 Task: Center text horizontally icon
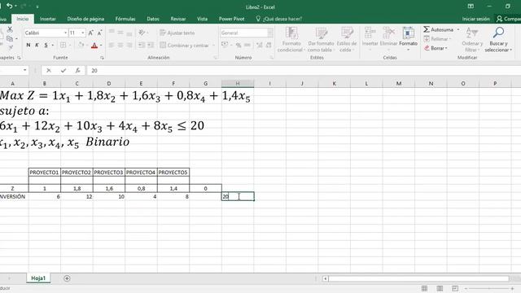point(120,45)
